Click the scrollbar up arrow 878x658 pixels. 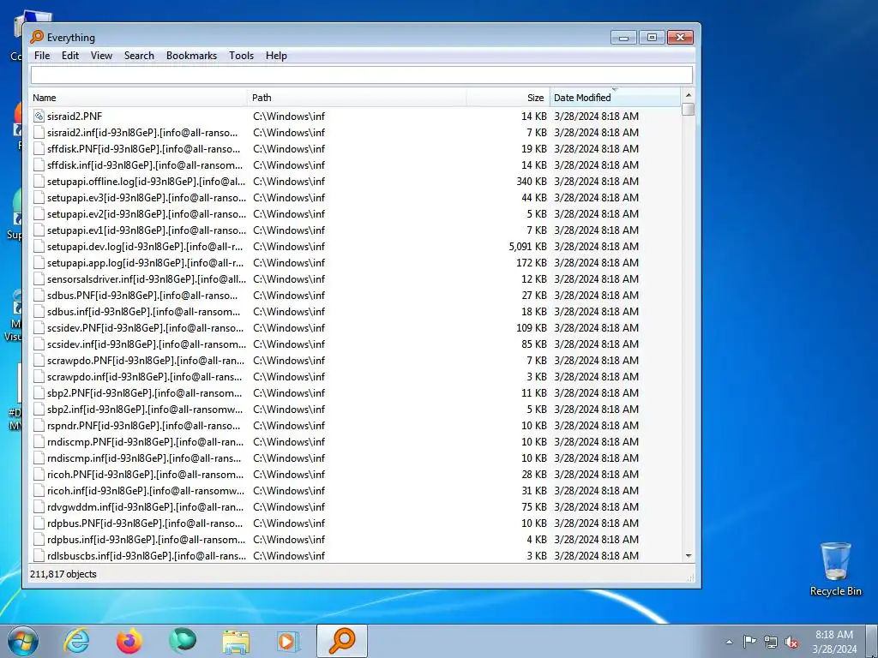689,94
